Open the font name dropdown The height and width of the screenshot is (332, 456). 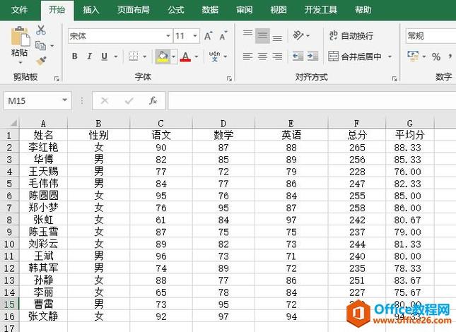point(168,36)
